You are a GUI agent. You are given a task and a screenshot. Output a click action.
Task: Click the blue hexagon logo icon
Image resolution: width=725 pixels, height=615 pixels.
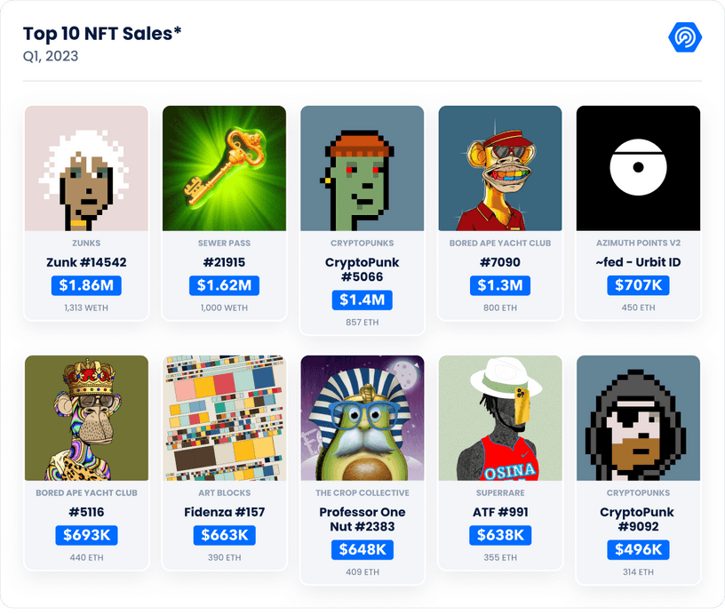[684, 36]
